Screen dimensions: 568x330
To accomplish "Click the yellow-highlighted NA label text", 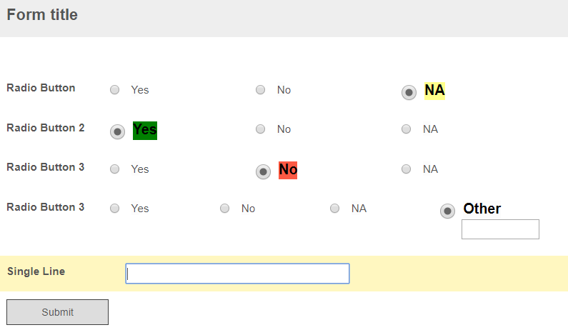I will (x=434, y=91).
